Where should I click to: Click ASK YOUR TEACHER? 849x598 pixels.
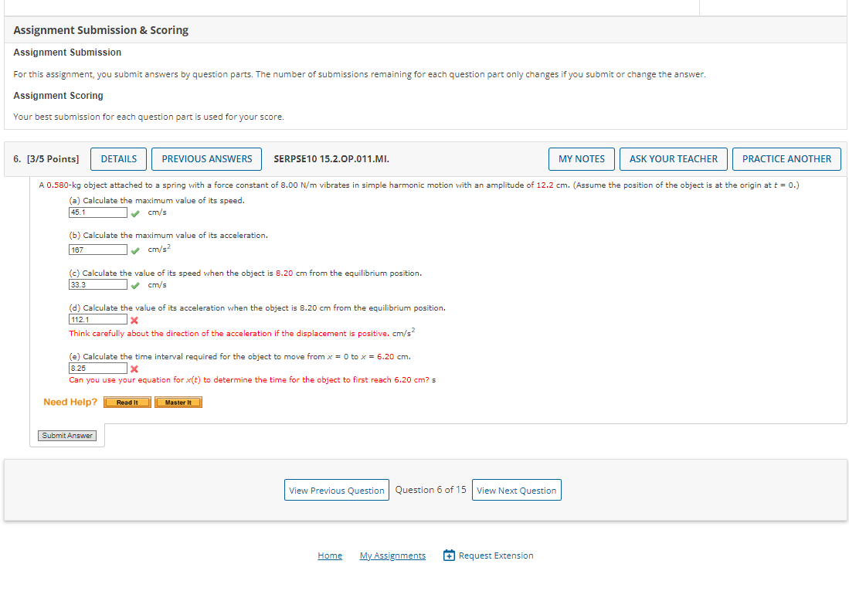coord(673,158)
